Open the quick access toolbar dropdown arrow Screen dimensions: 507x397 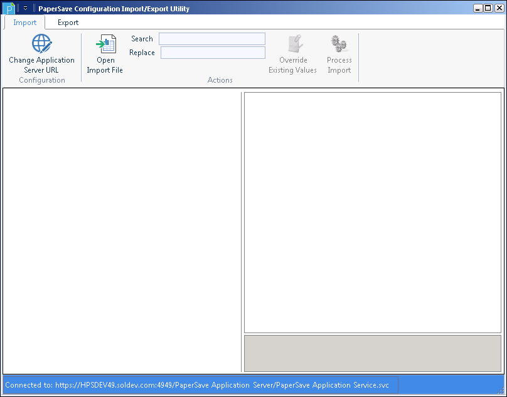pyautogui.click(x=26, y=8)
